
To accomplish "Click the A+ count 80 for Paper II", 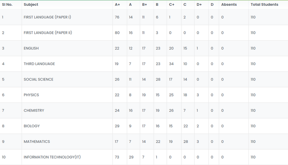I will pyautogui.click(x=117, y=33).
